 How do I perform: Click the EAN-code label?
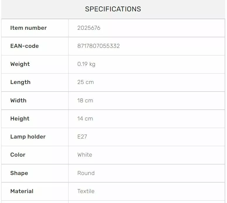[x=24, y=46]
